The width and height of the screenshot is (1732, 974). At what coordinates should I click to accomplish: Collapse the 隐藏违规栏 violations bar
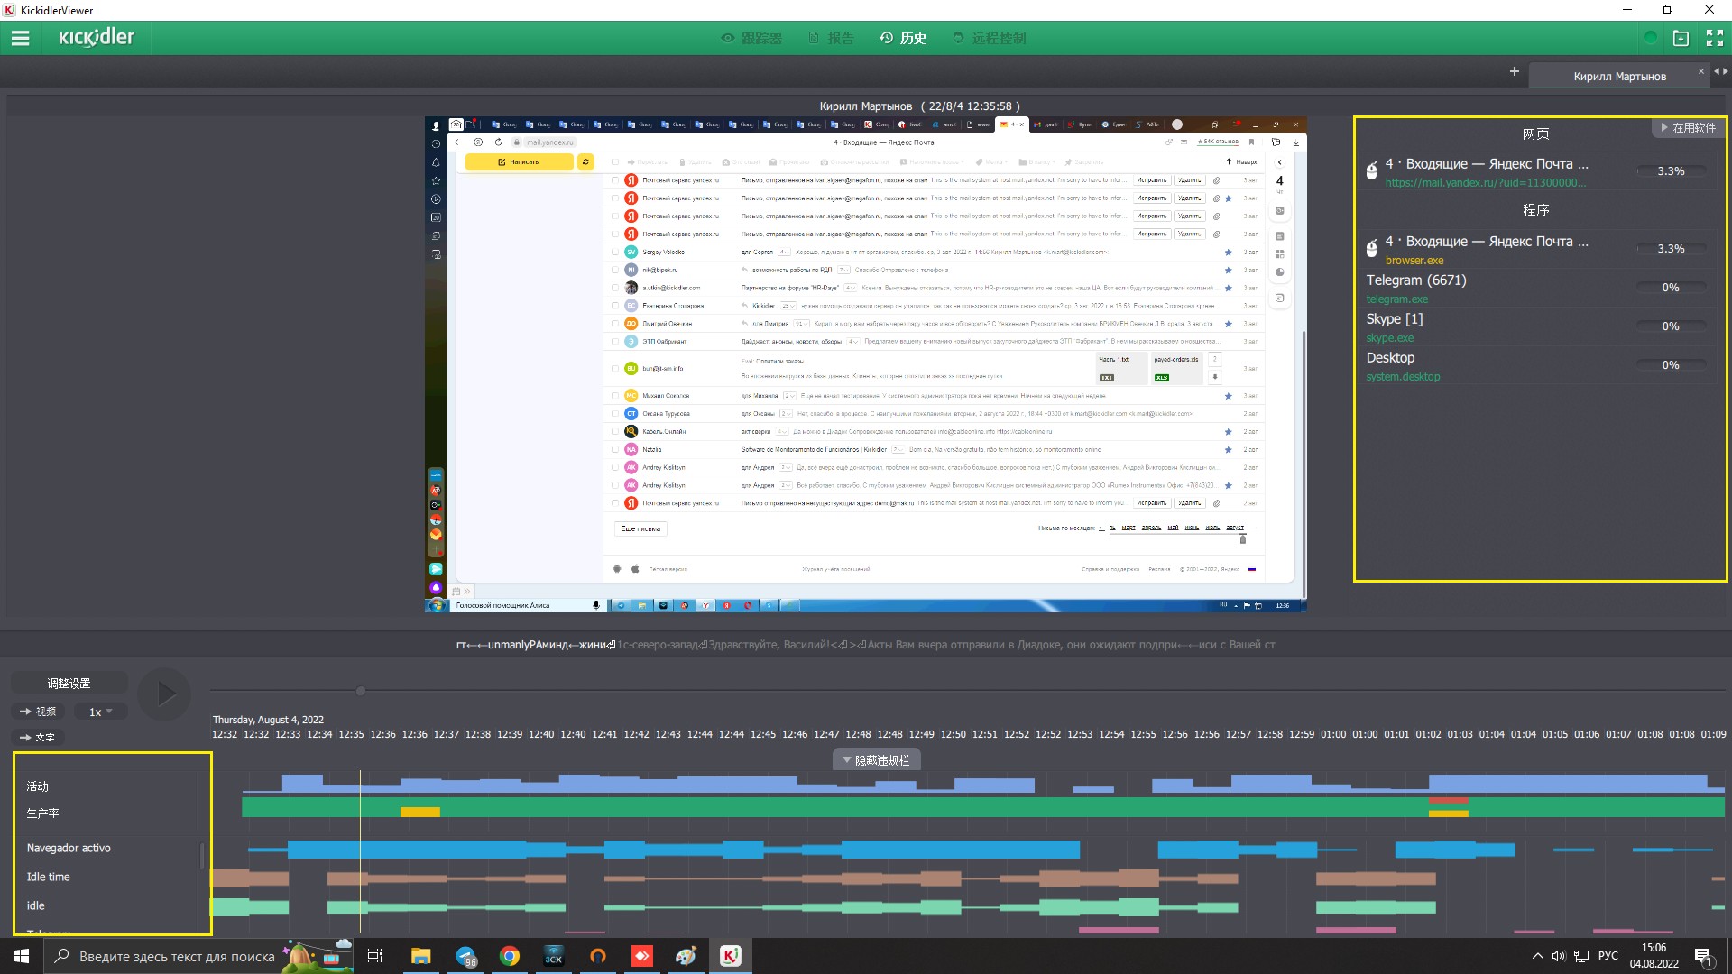click(876, 760)
